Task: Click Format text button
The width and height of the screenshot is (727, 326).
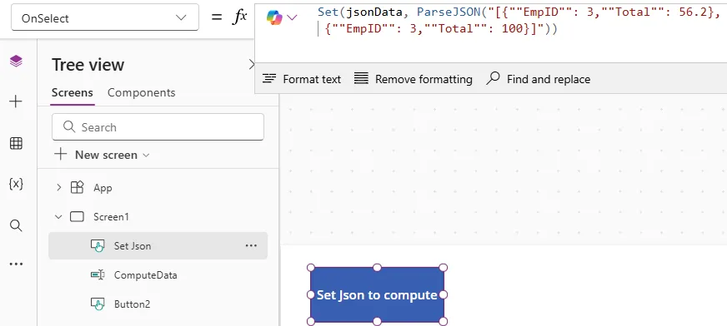Action: [x=302, y=79]
